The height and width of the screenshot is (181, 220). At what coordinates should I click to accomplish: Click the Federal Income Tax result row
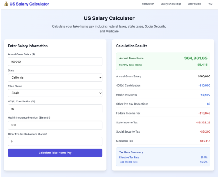click(163, 113)
